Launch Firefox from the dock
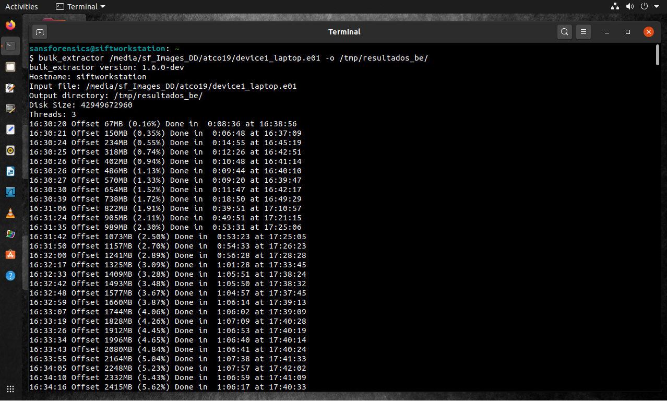Viewport: 667px width, 401px height. pyautogui.click(x=10, y=25)
